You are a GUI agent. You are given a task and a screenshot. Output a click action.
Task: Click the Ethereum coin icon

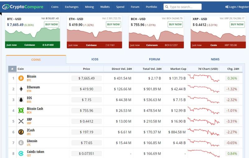21,89
